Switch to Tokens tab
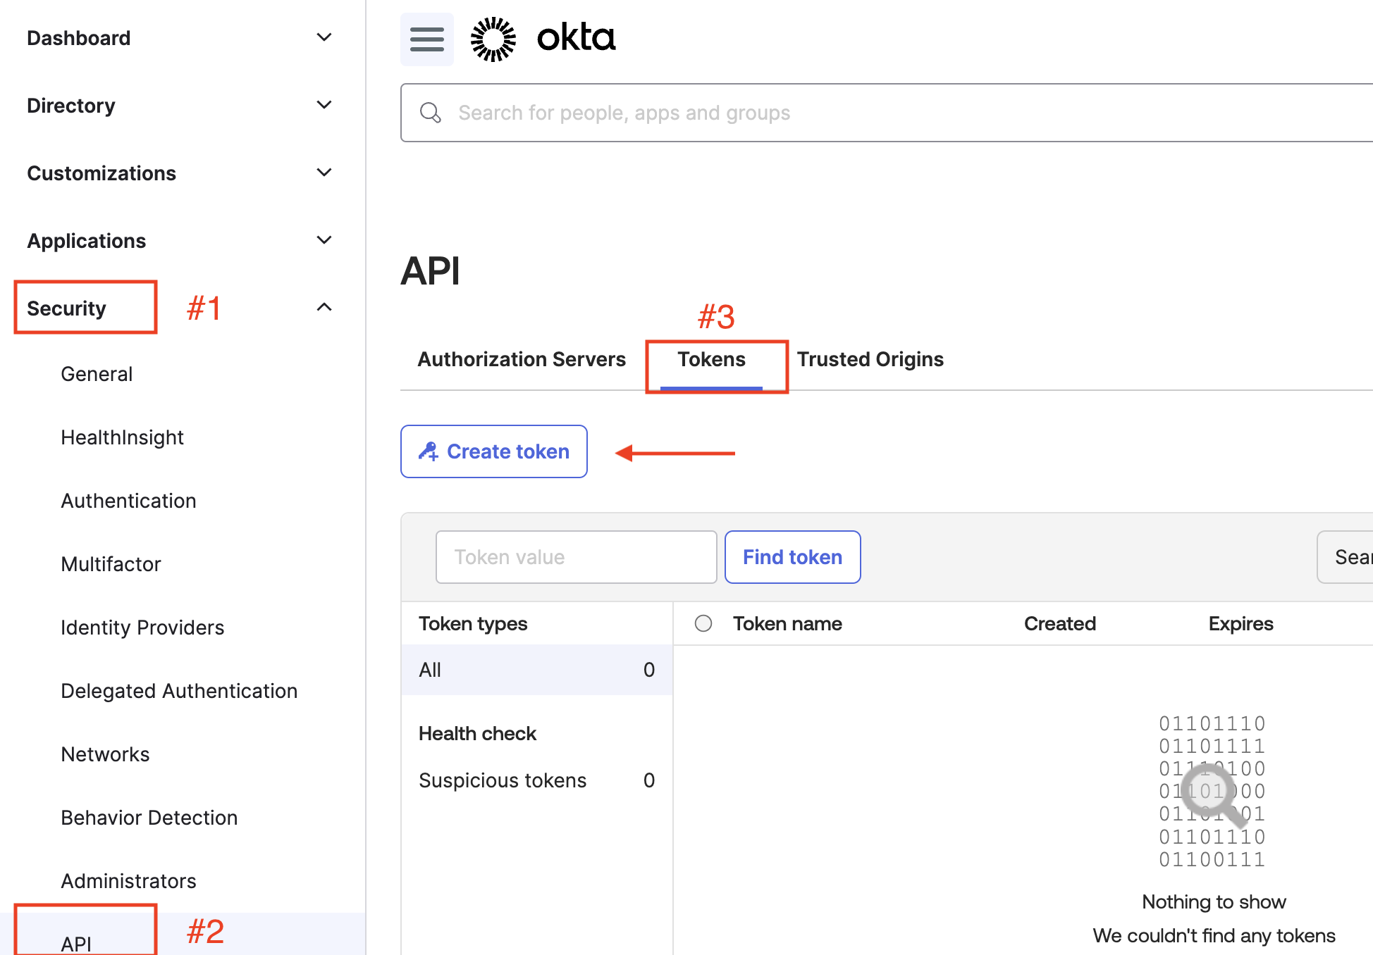The height and width of the screenshot is (955, 1373). [712, 359]
